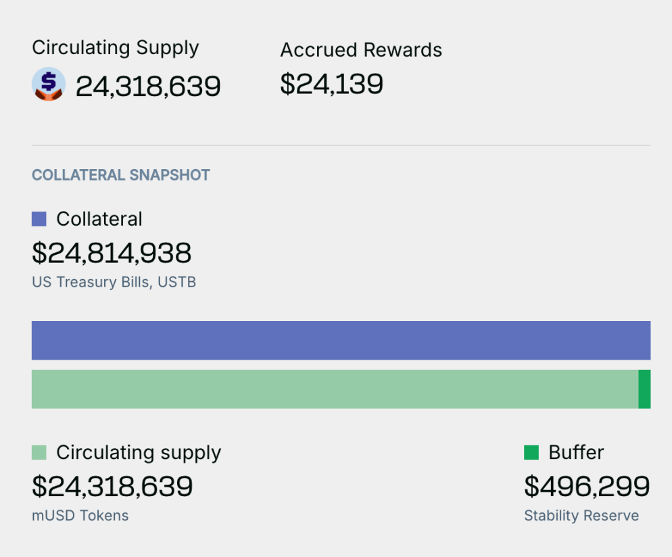
Task: Click the blue Collateral legend square
Action: coord(39,219)
